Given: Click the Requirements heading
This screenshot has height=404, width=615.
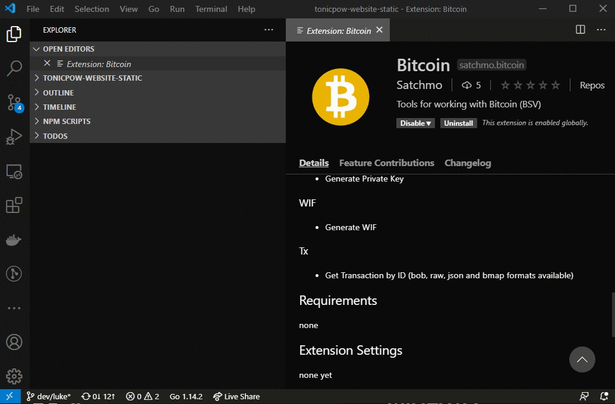Looking at the screenshot, I should [x=338, y=301].
